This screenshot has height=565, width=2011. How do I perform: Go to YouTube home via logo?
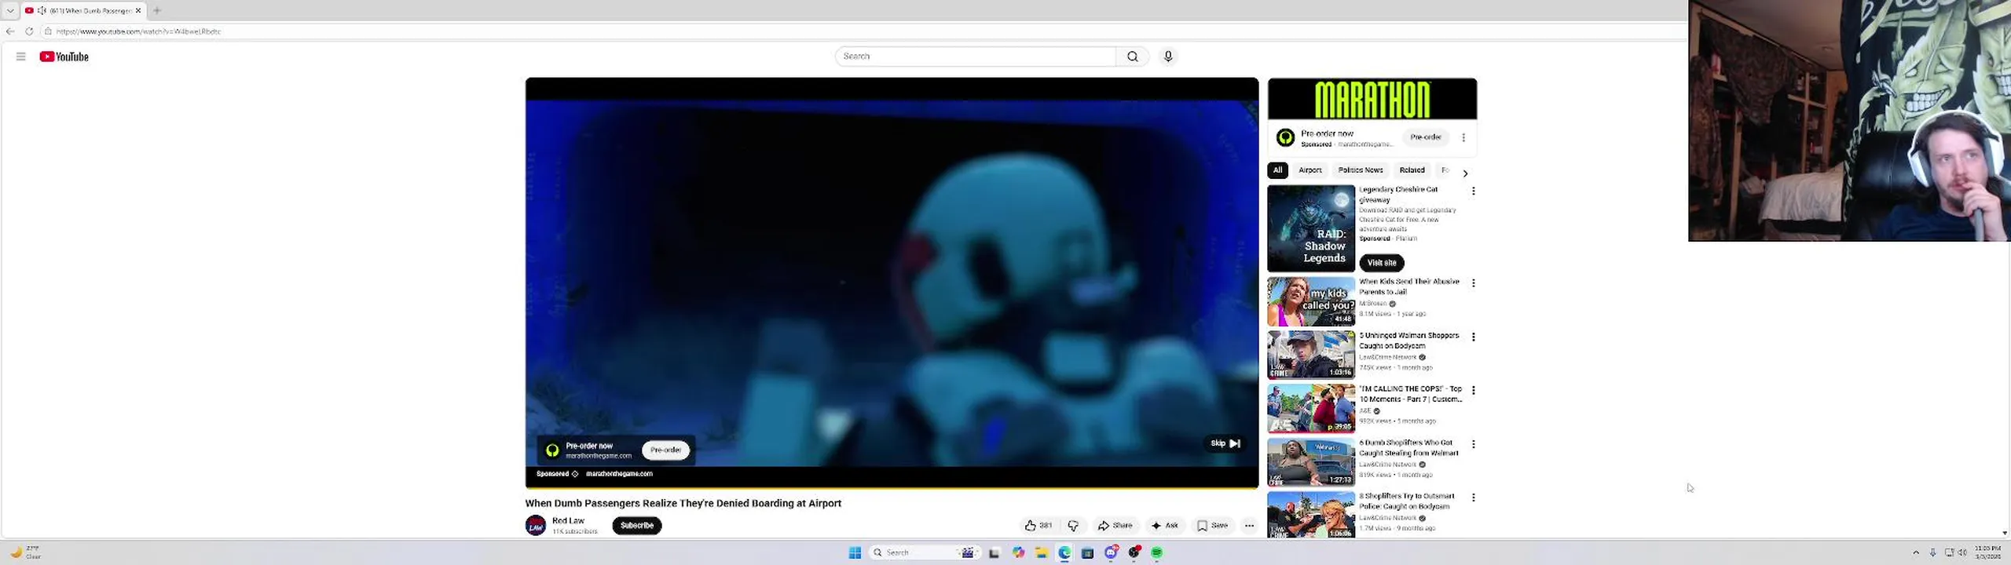pyautogui.click(x=64, y=56)
